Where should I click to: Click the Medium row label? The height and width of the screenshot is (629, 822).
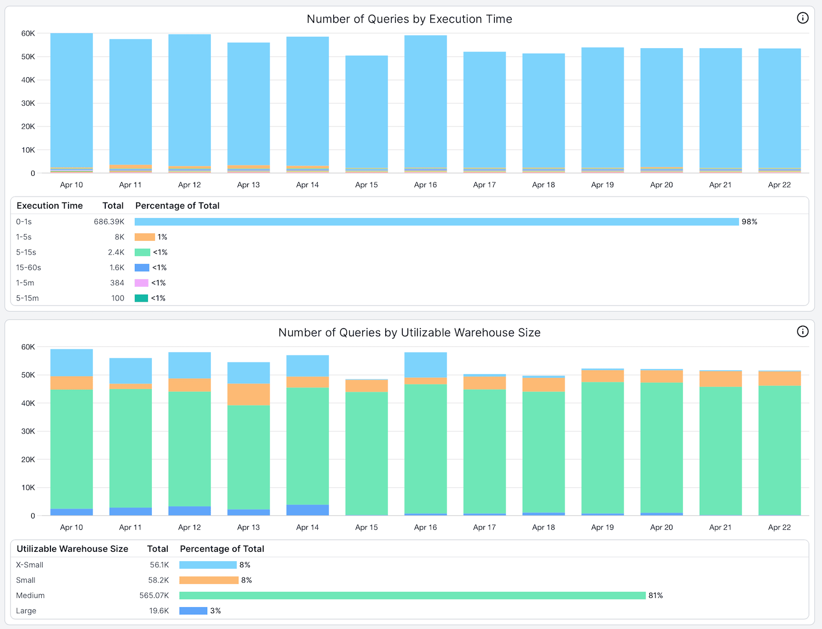tap(30, 596)
